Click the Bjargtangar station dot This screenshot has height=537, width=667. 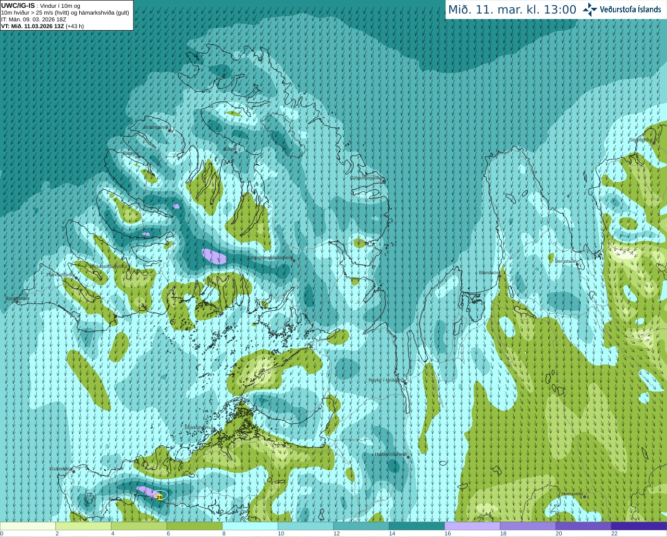click(x=17, y=302)
